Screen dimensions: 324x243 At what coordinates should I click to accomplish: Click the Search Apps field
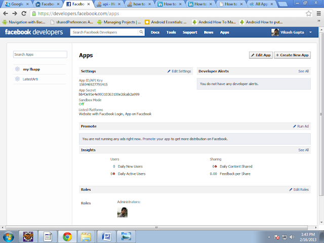tap(40, 55)
